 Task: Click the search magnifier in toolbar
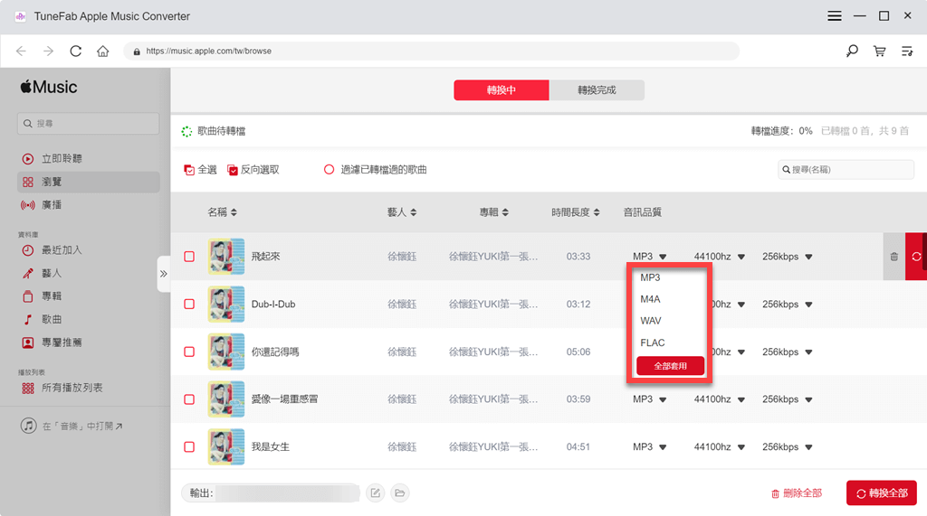pos(852,52)
